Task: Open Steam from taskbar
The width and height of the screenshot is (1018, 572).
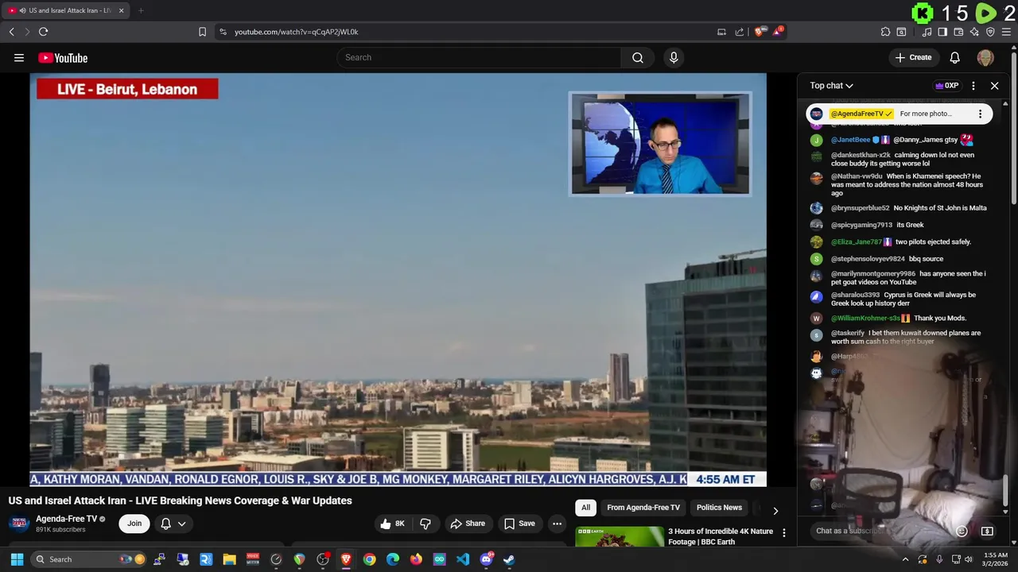Action: coord(509,559)
